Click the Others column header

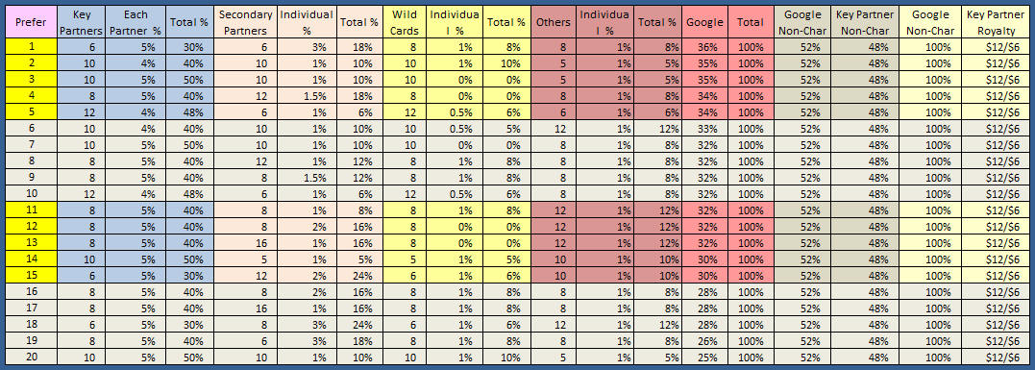[x=554, y=22]
